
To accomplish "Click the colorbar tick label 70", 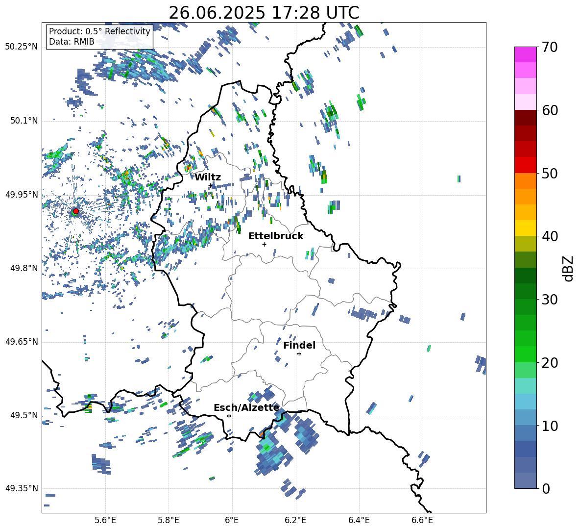I will coord(550,48).
